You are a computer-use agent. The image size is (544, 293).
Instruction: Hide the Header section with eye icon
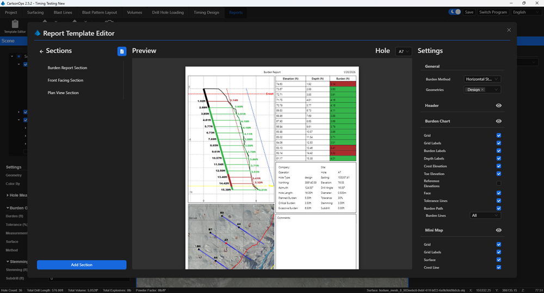click(x=498, y=106)
